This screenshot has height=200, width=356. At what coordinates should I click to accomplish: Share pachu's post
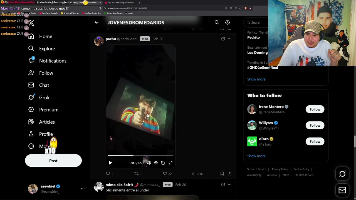229,174
